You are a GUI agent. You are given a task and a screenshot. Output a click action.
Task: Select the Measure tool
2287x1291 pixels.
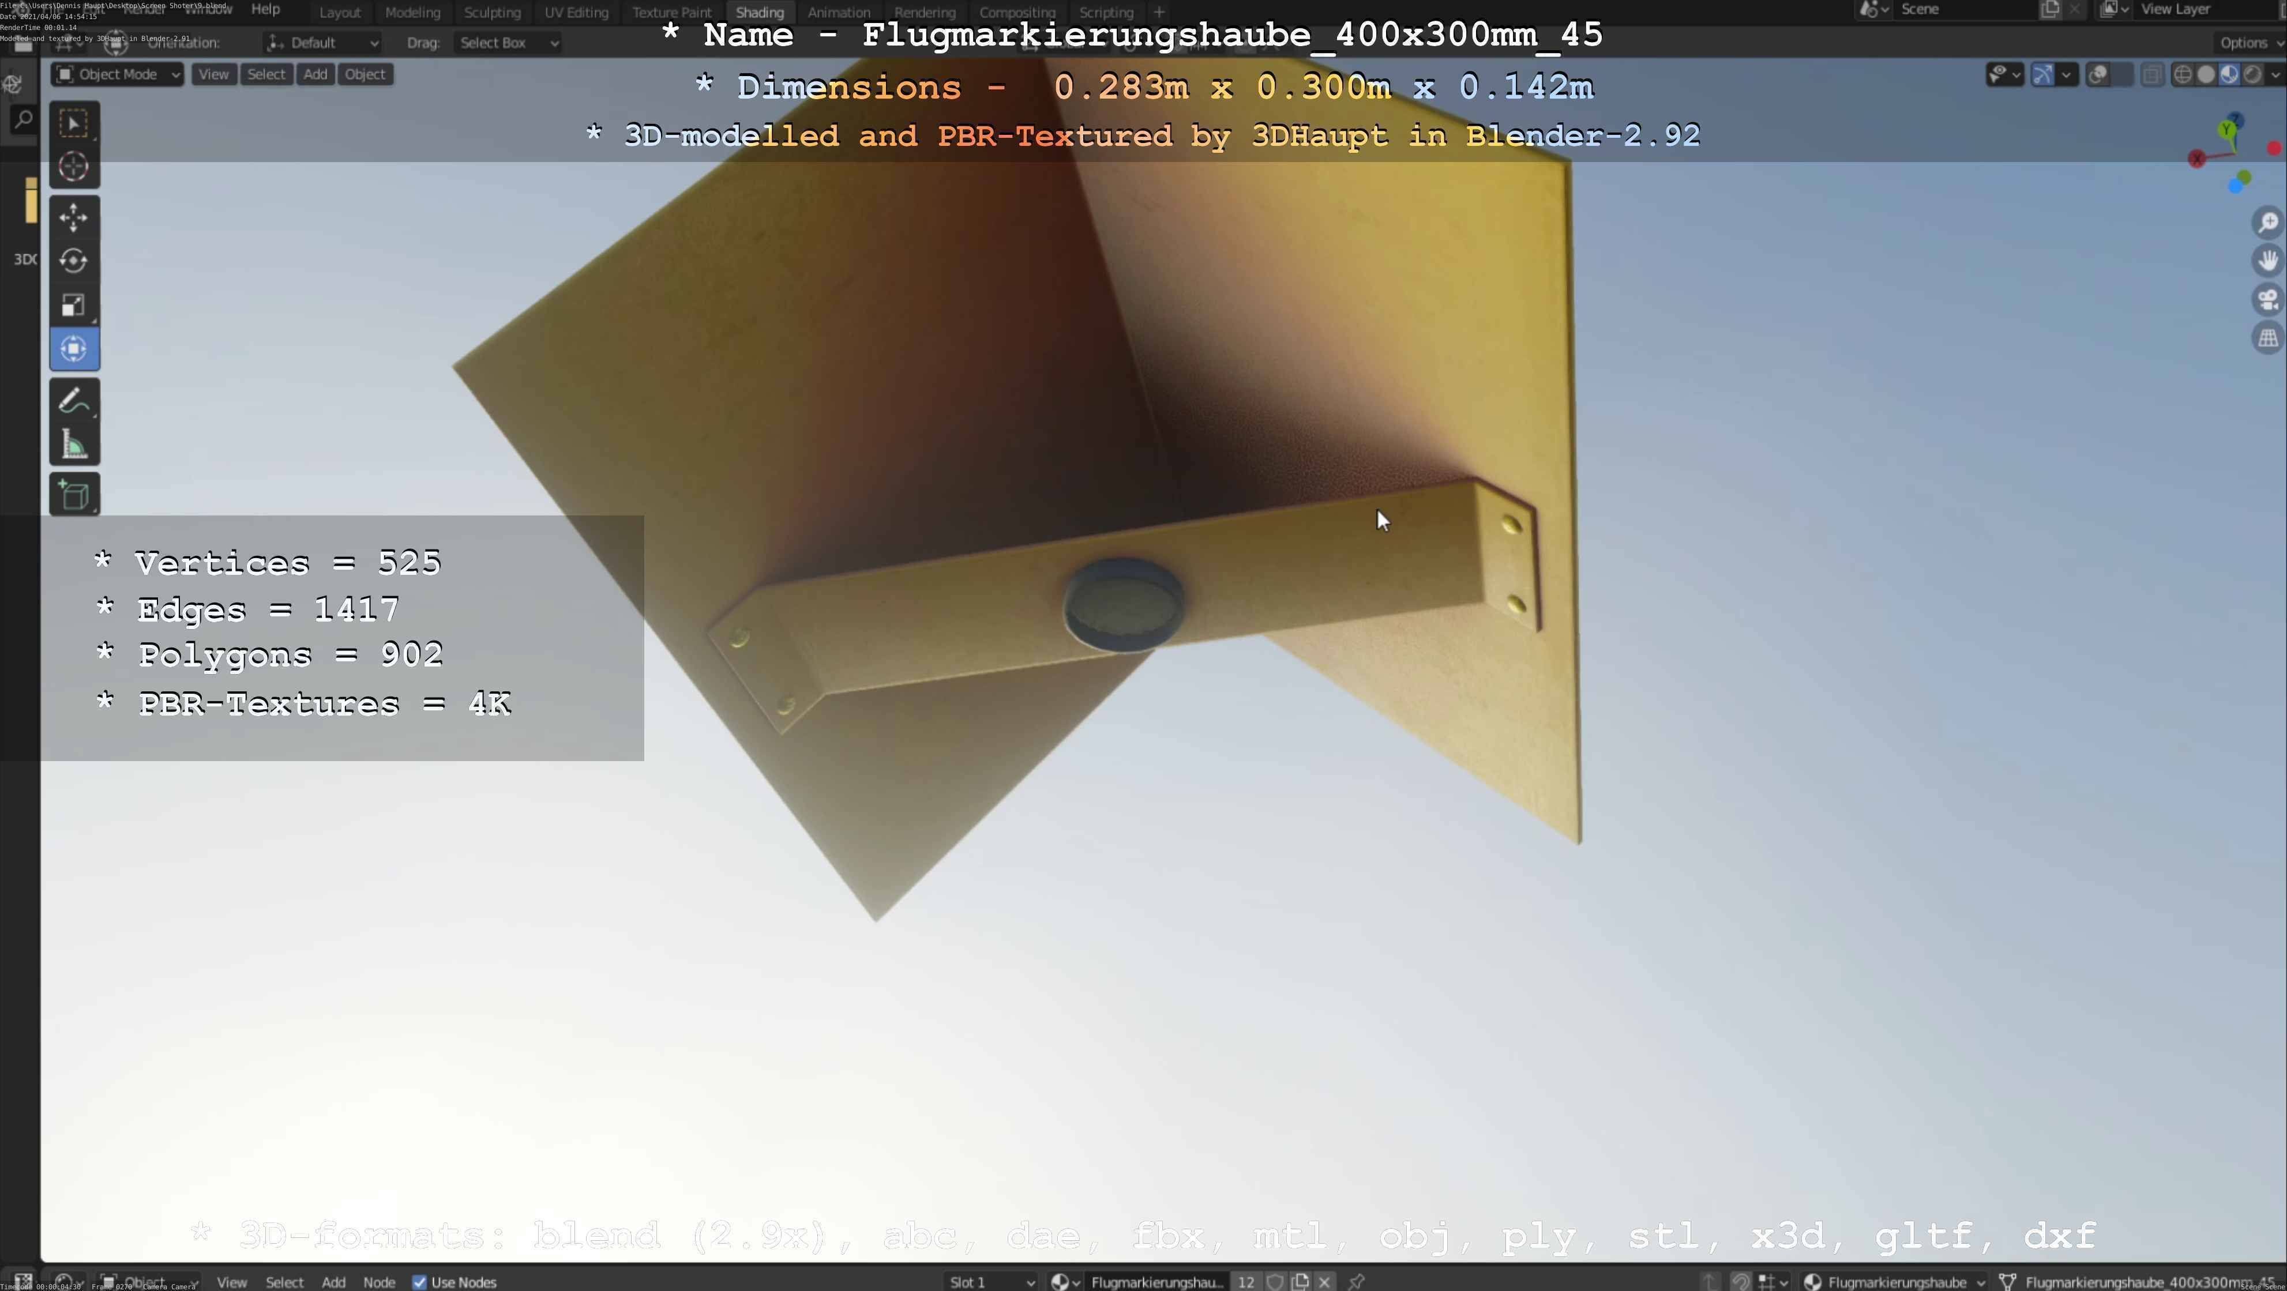pos(74,445)
